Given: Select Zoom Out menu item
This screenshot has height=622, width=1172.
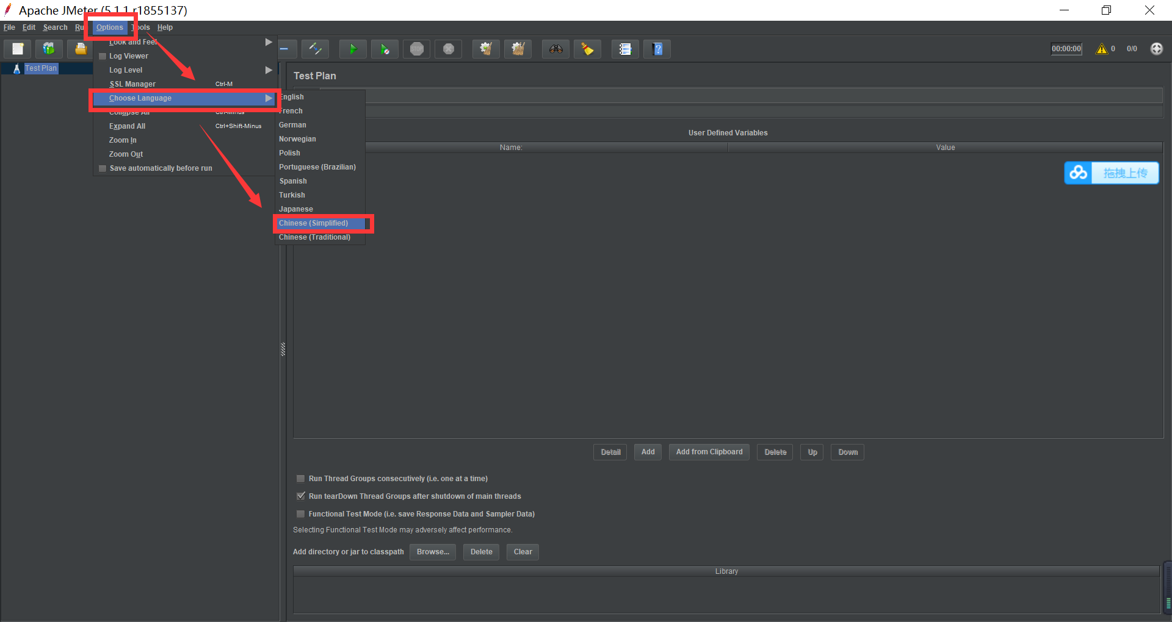Looking at the screenshot, I should [x=183, y=154].
